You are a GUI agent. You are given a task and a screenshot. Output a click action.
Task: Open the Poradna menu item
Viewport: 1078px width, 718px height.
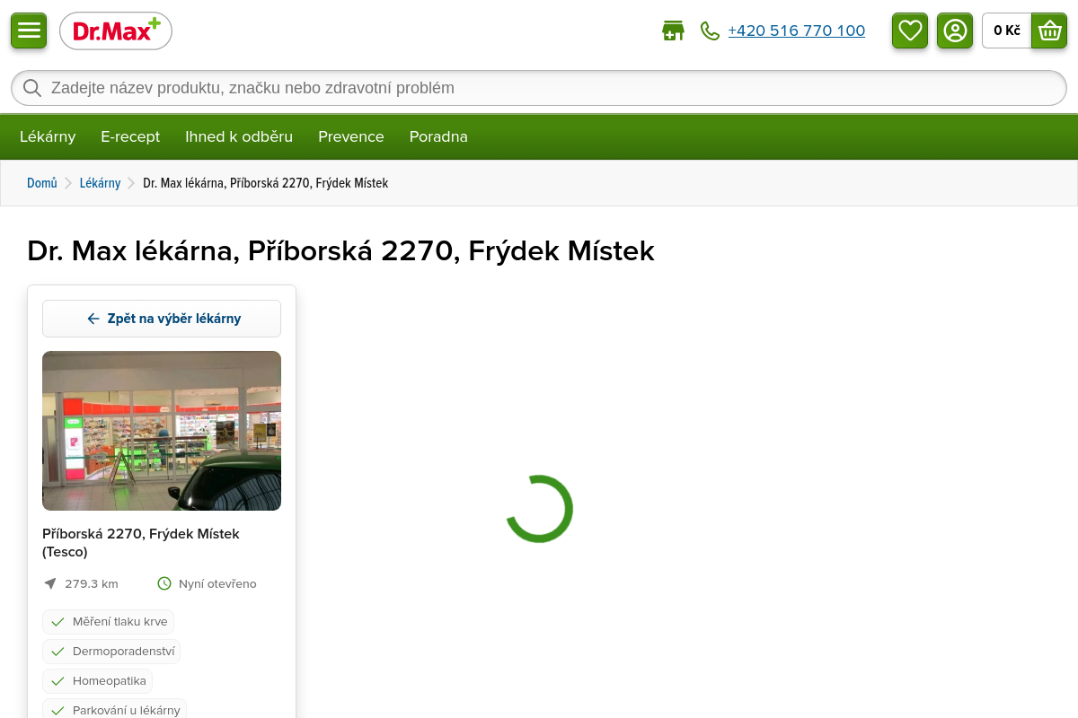coord(438,136)
